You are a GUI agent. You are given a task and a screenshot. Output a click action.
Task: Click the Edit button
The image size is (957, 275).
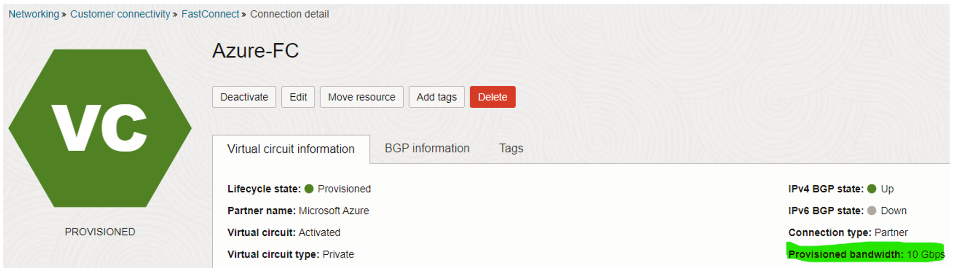click(x=298, y=97)
